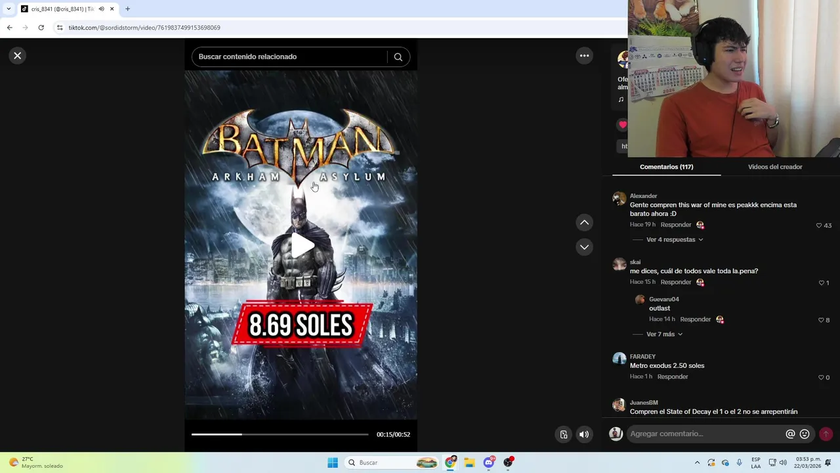Image resolution: width=840 pixels, height=473 pixels.
Task: Open Alexander's profile via username
Action: [x=643, y=196]
